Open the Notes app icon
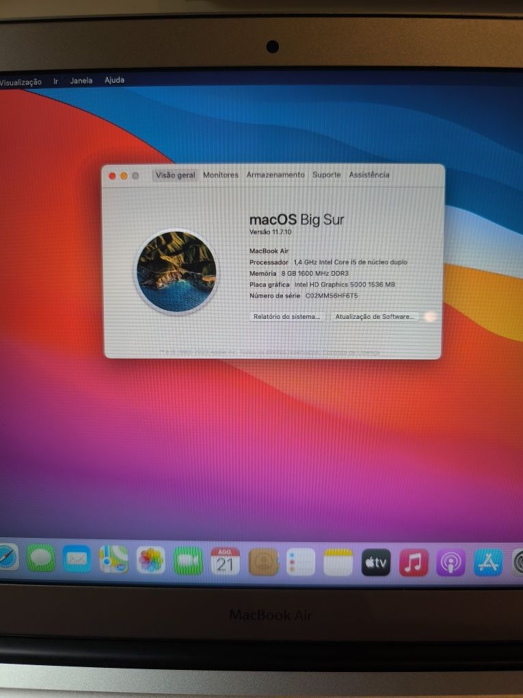Image resolution: width=523 pixels, height=698 pixels. coord(338,563)
